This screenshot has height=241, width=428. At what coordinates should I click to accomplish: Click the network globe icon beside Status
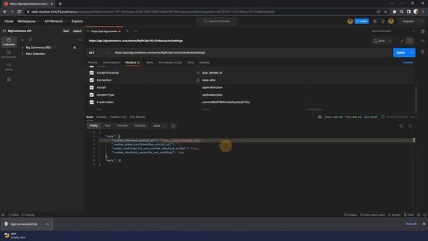point(320,117)
